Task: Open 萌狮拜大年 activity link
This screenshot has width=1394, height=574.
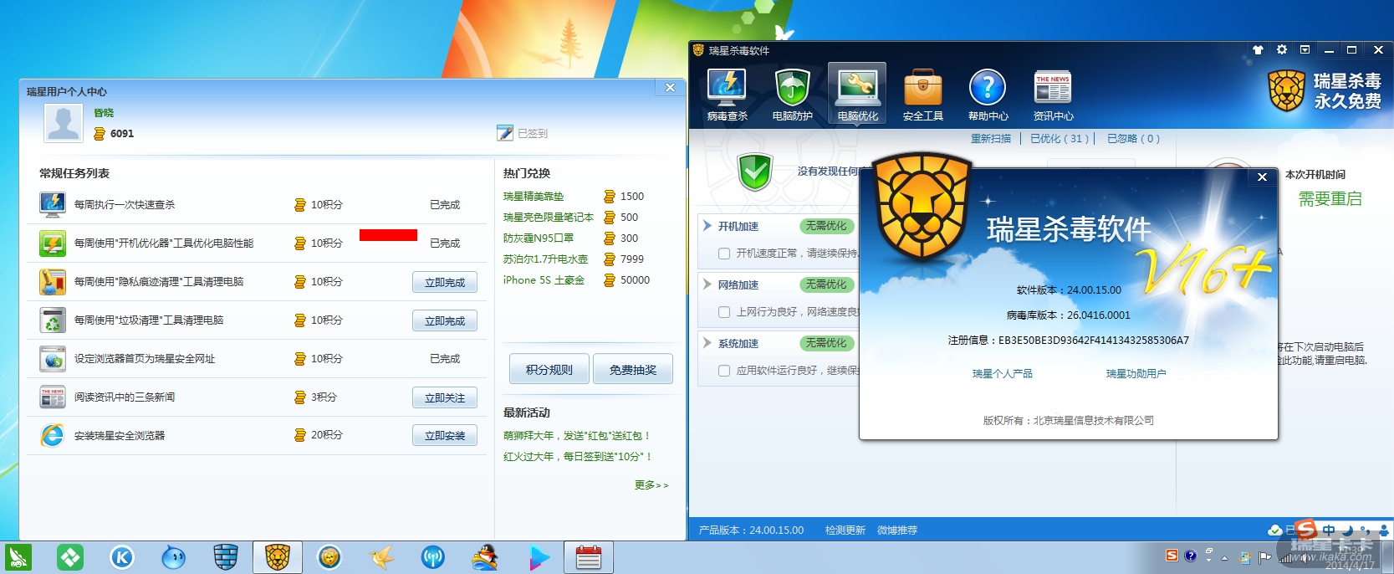Action: point(577,436)
